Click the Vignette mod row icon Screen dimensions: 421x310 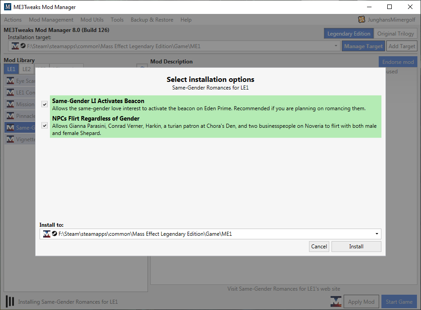(10, 139)
